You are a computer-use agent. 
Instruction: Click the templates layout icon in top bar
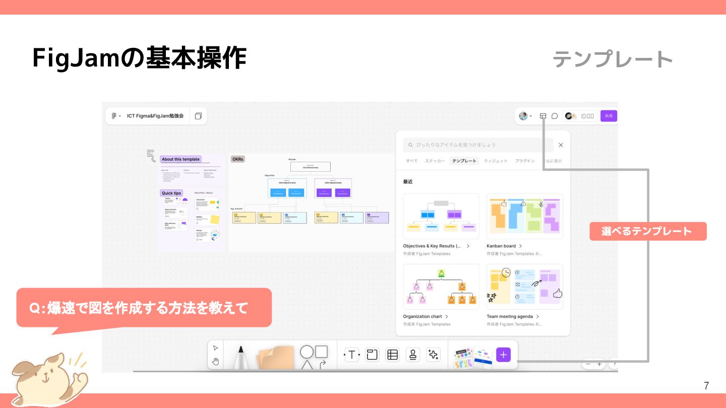(543, 116)
